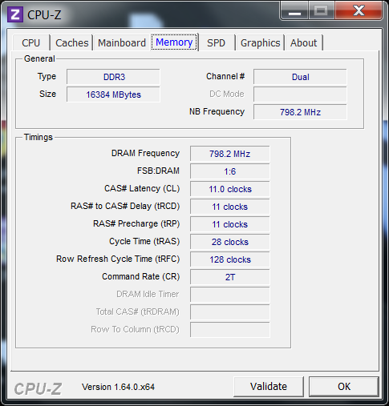This screenshot has height=406, width=389.
Task: Click the purple CPU-Z title bar icon
Action: coord(15,14)
